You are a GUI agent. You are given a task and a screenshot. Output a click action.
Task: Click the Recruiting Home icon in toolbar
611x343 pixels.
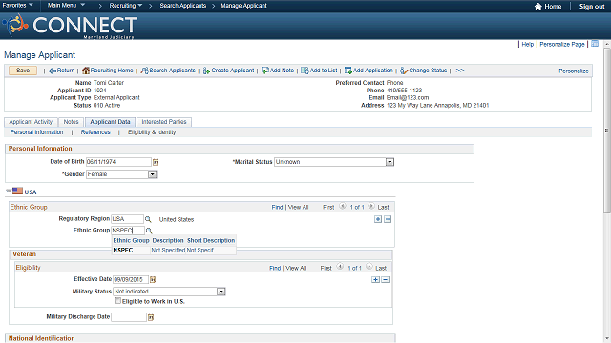coord(86,71)
